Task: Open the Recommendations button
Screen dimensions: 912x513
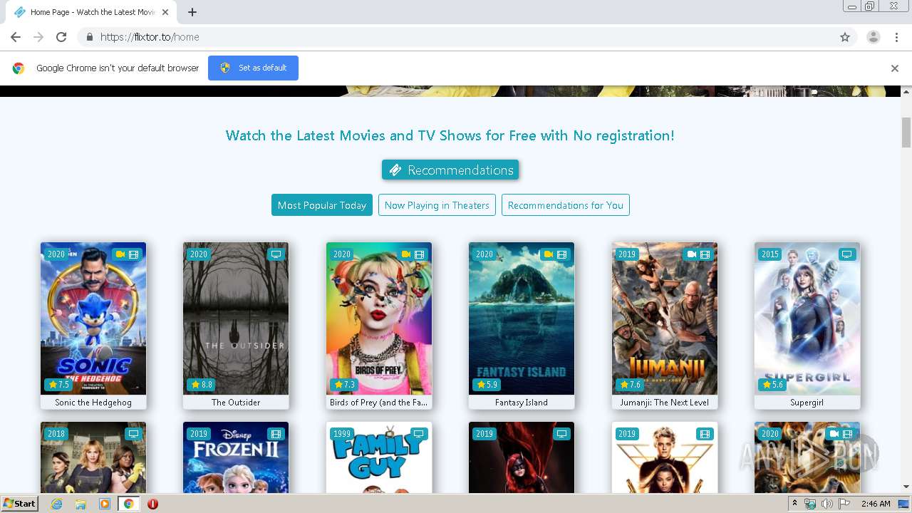Action: point(450,170)
